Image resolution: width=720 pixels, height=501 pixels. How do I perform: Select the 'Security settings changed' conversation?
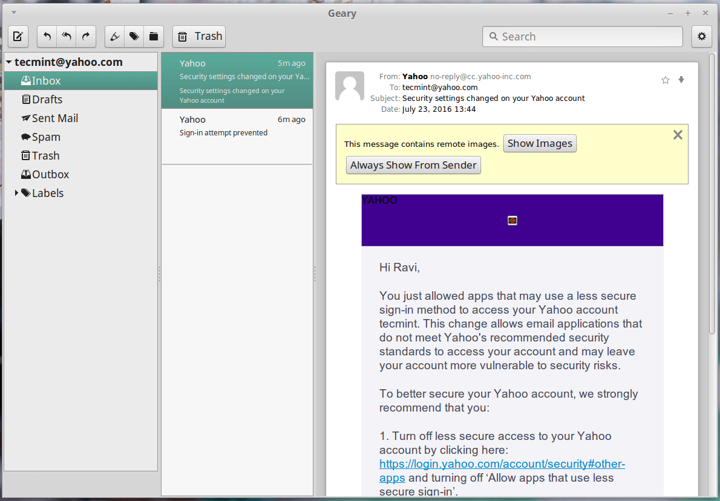[237, 81]
